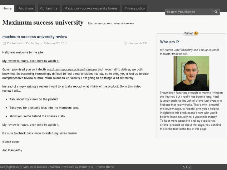Open the Privacy policy tab
This screenshot has height=170, width=227.
coord(135,8)
